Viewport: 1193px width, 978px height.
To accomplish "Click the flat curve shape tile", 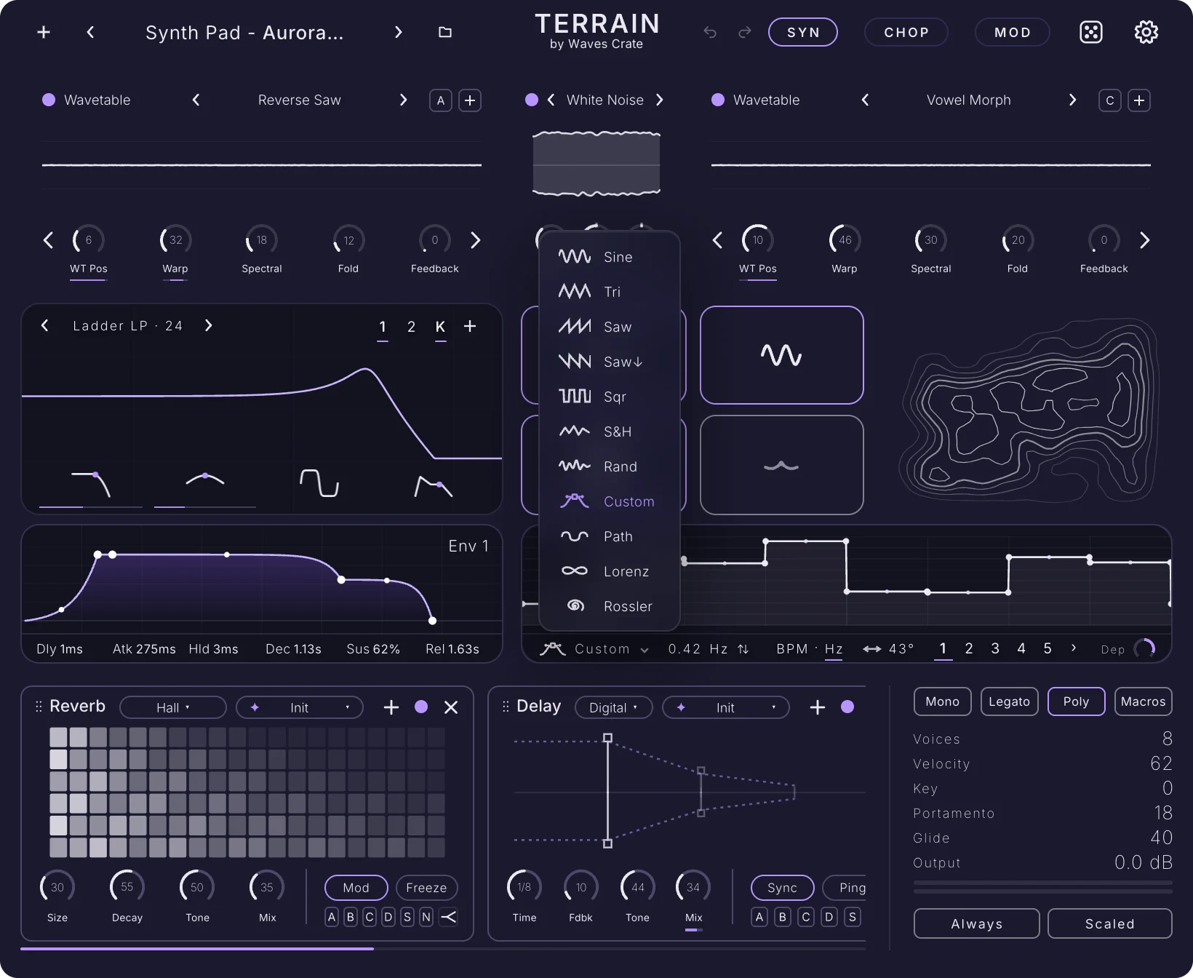I will (x=782, y=465).
